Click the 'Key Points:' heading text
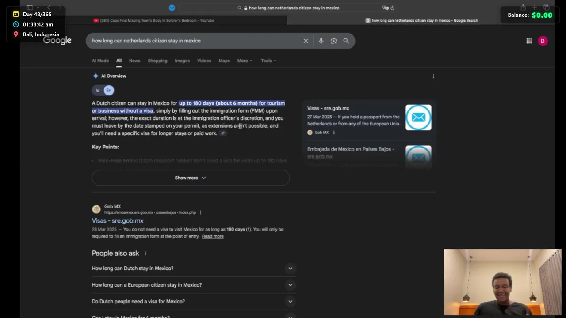Image resolution: width=566 pixels, height=318 pixels. (x=105, y=147)
